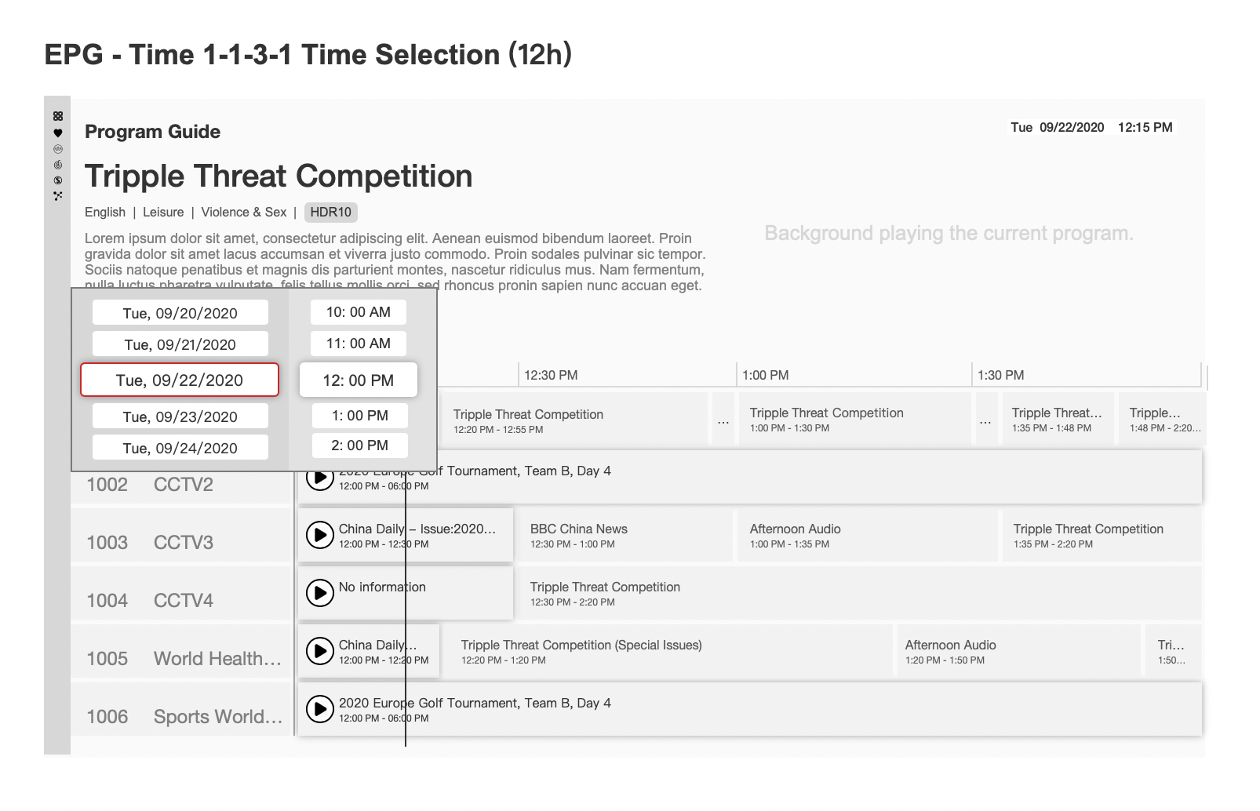The image size is (1260, 811).
Task: Click the HDR10 badge
Action: coord(330,212)
